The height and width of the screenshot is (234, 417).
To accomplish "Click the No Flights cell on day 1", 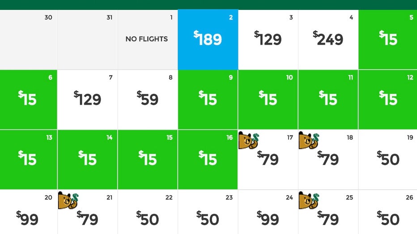I will 148,40.
